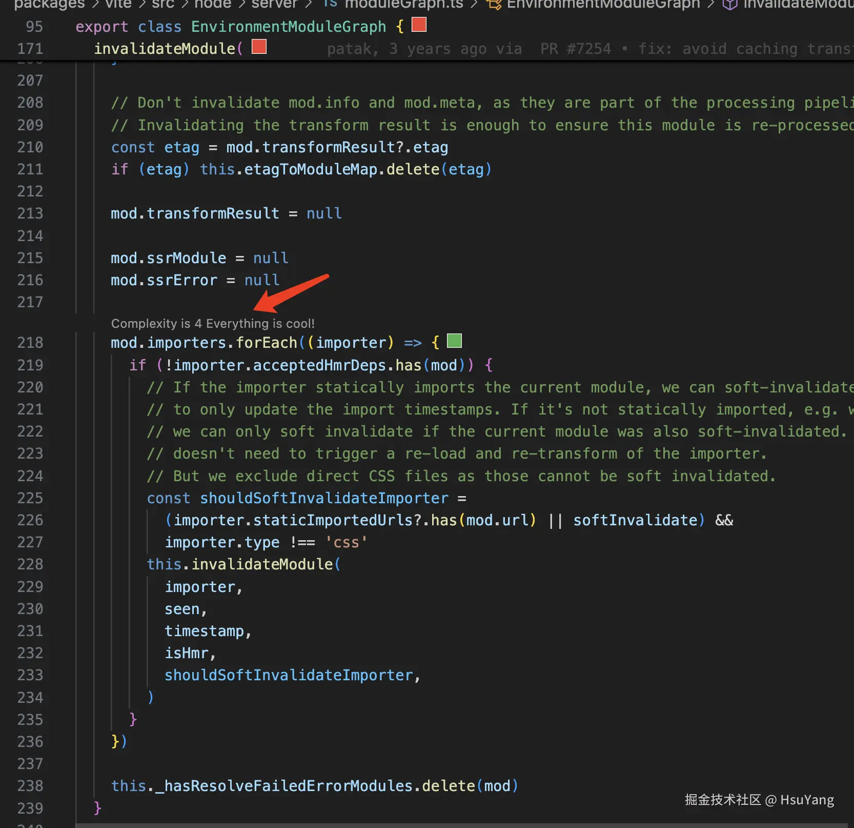Jump to the sticky 'export class EnvironmentModuleGraph' line
The image size is (854, 828).
(240, 27)
